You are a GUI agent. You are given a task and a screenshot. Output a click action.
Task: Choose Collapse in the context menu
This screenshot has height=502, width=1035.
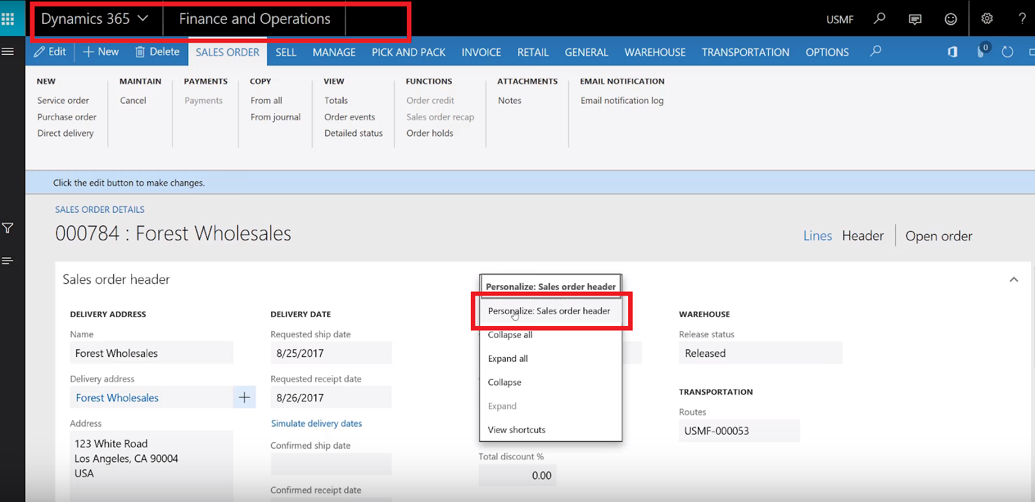[x=550, y=382]
